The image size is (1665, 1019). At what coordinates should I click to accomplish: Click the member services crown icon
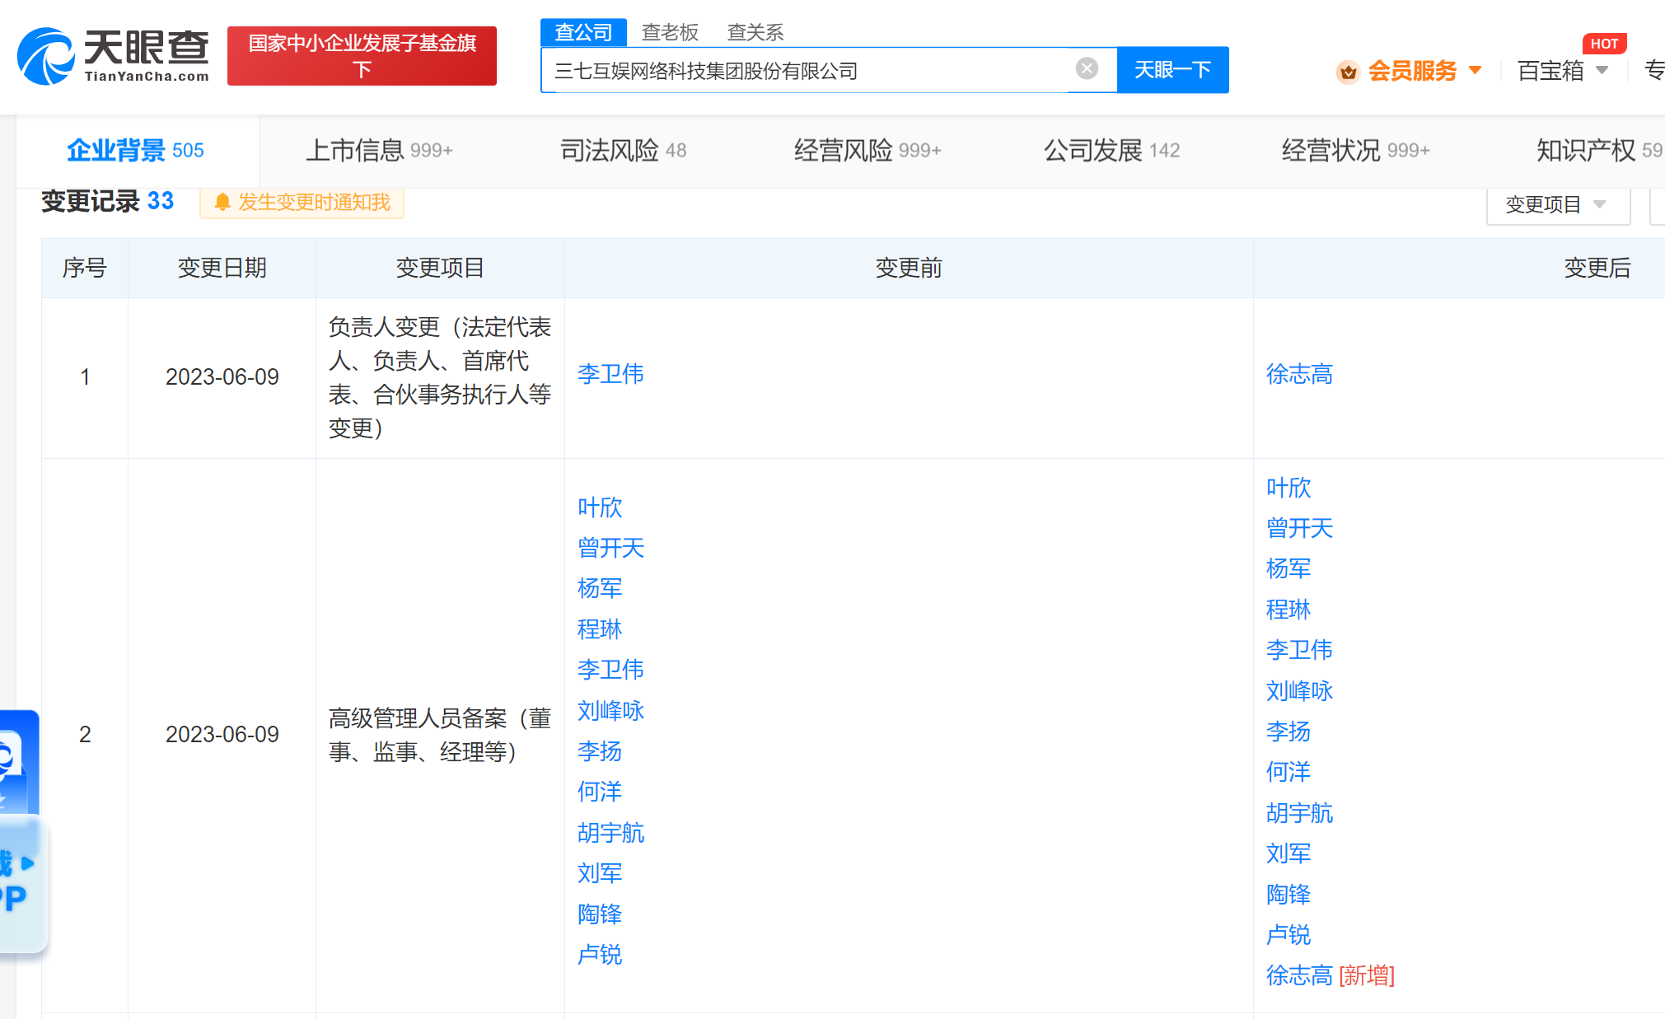point(1348,72)
